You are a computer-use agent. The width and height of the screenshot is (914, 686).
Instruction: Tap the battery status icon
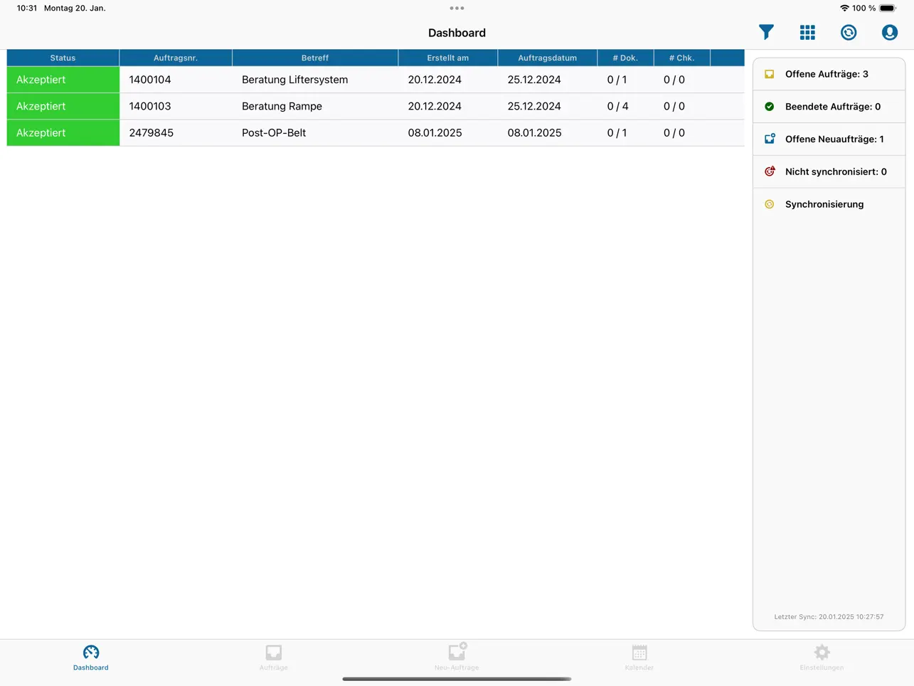888,9
